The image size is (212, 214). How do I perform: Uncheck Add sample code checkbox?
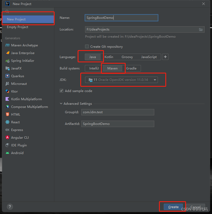coord(62,91)
